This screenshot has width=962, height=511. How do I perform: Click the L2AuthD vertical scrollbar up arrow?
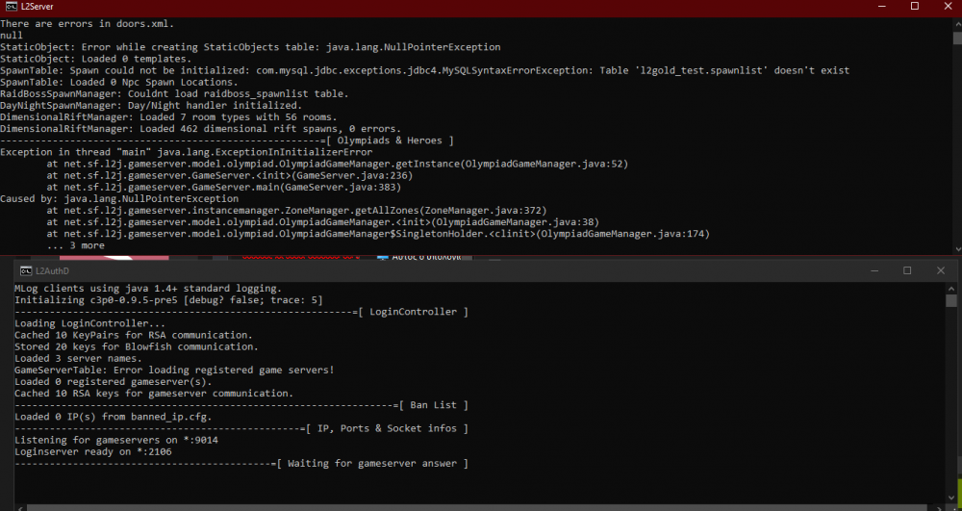950,288
